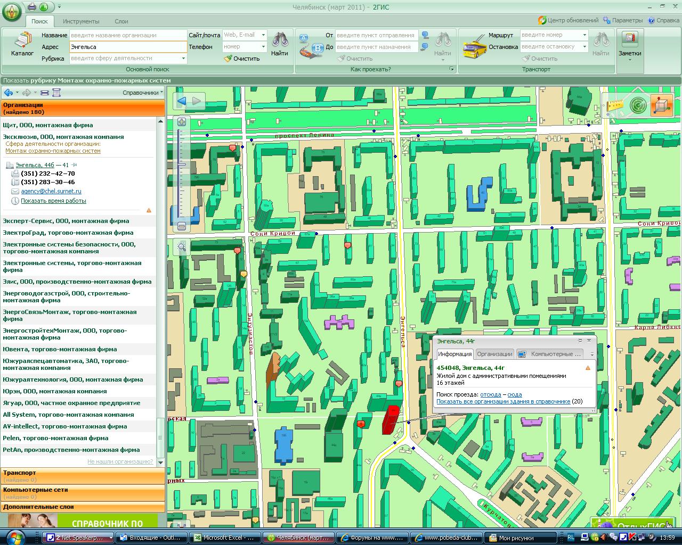Viewport: 682px width, 545px height.
Task: Click the map zoom out minus button
Action: (x=182, y=226)
